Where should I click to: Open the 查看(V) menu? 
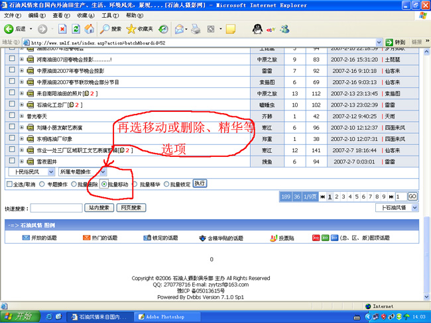(x=61, y=16)
